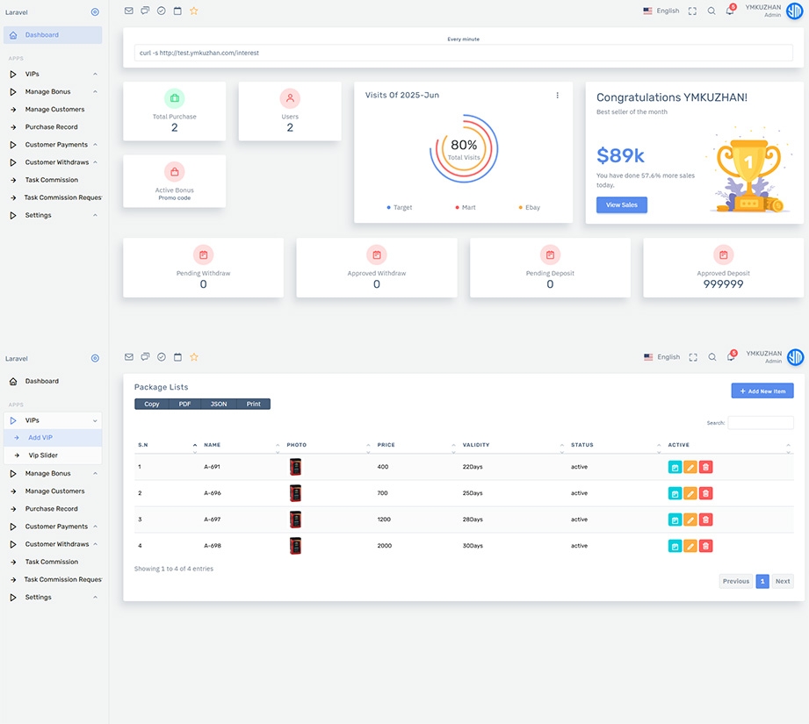The height and width of the screenshot is (724, 809).
Task: Sort the package table by the Price column
Action: click(411, 445)
